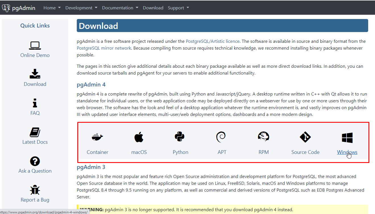The width and height of the screenshot is (375, 214).
Task: Open the Documentation dropdown menu
Action: 120,8
